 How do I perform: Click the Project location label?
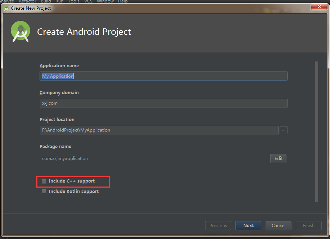(x=57, y=119)
